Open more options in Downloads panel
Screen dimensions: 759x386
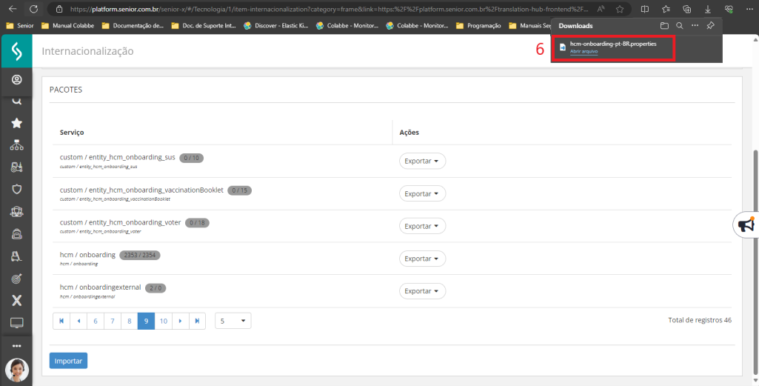[695, 26]
